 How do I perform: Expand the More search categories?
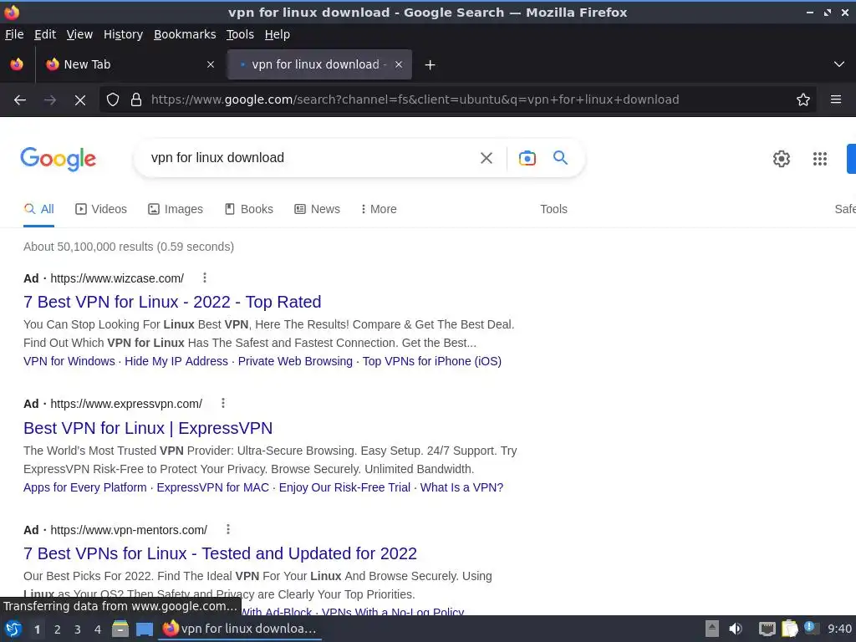pos(379,209)
